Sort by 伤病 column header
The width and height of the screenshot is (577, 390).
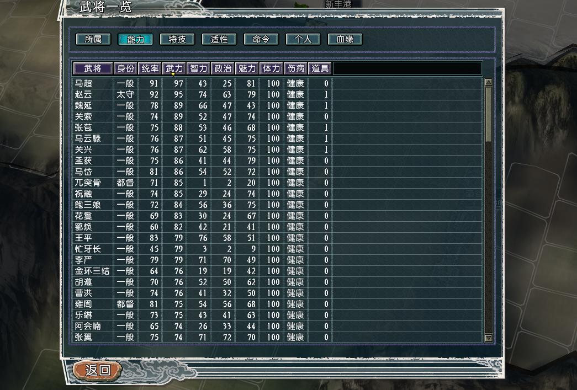click(295, 68)
